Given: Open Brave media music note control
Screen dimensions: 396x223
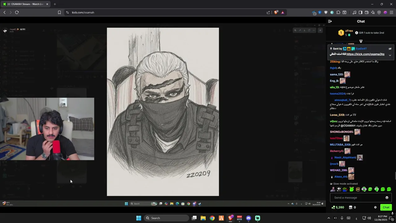Looking at the screenshot, I should [354, 12].
